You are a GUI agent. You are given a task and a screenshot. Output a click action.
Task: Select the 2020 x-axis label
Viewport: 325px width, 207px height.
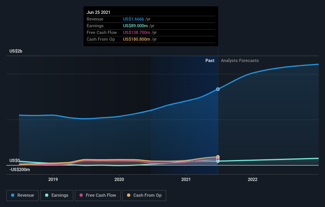(119, 179)
